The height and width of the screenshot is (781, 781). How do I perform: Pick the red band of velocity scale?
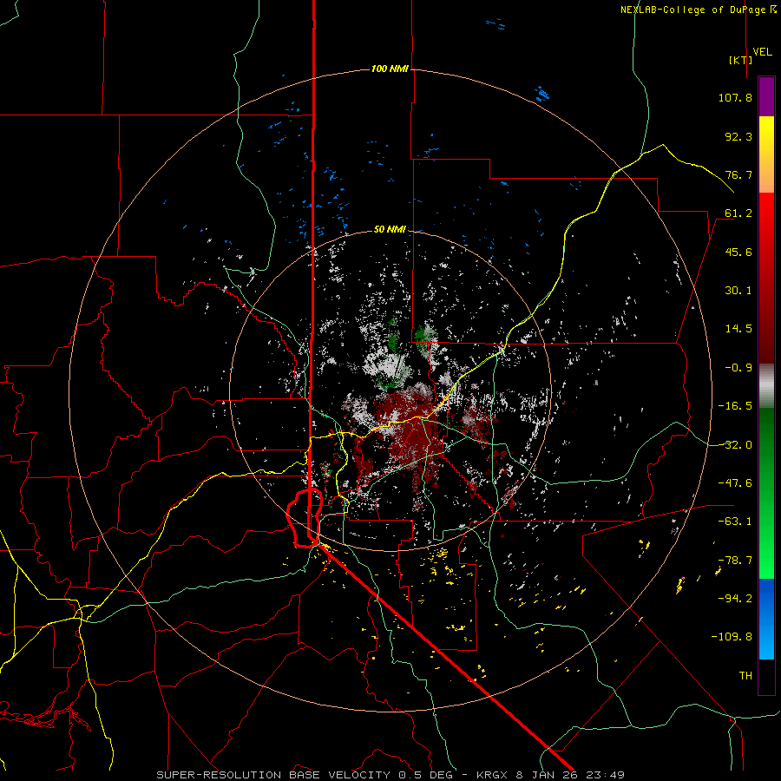click(x=766, y=278)
